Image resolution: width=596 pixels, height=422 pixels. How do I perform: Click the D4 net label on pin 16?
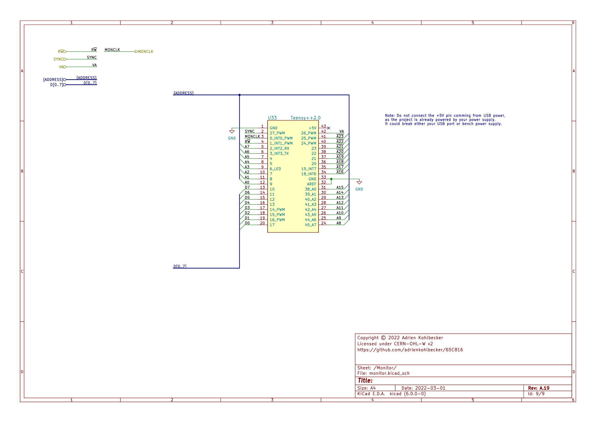[x=247, y=202]
